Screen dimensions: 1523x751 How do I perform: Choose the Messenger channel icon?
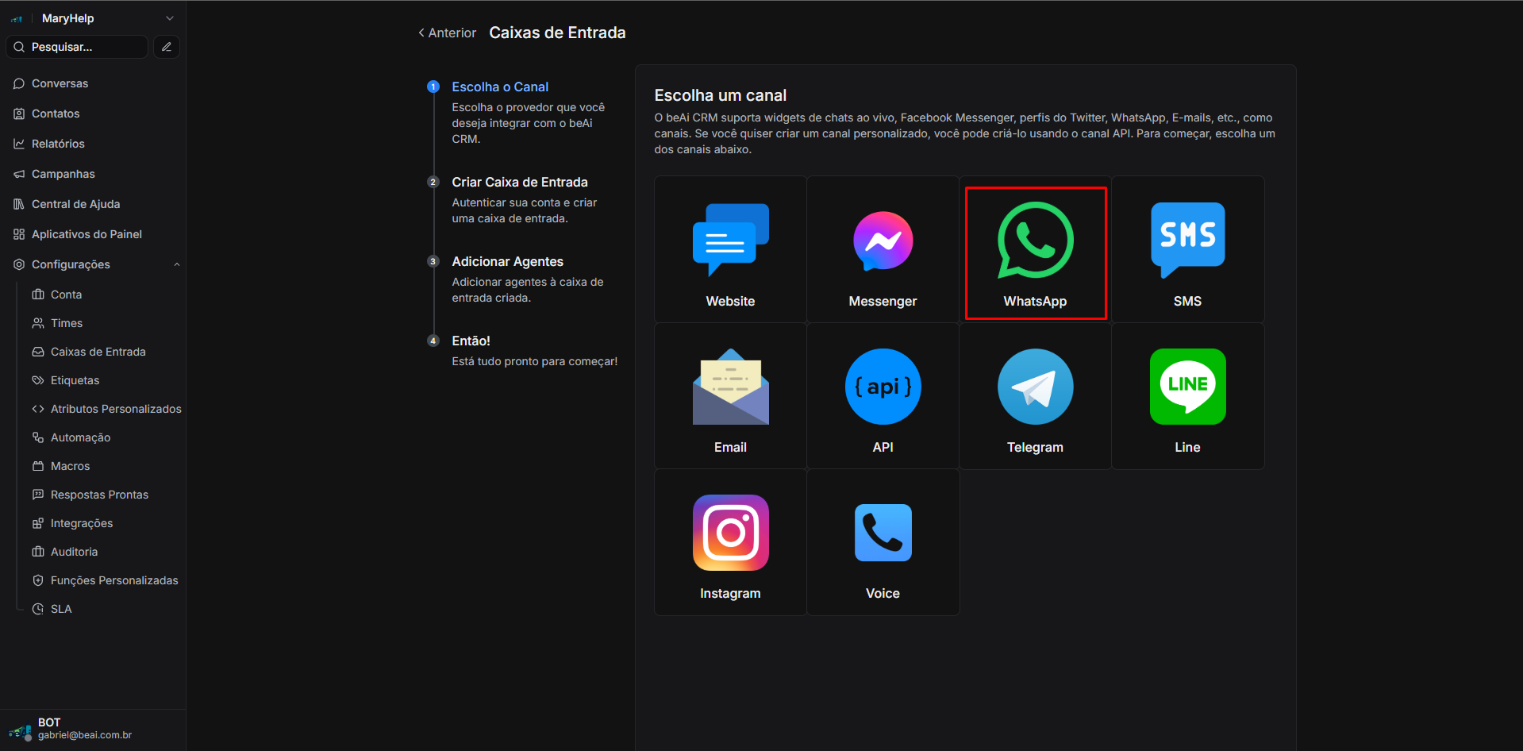click(883, 241)
